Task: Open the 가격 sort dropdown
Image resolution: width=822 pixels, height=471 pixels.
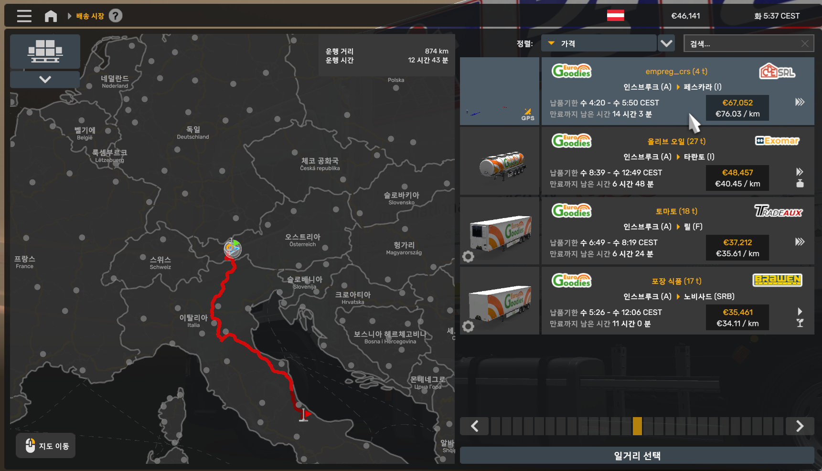Action: coord(598,43)
